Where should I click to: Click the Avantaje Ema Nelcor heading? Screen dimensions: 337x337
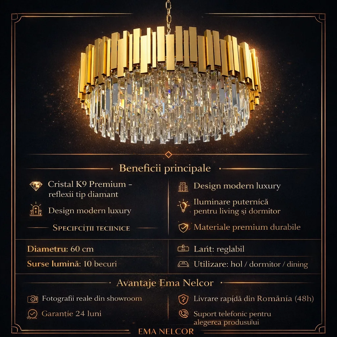165,283
